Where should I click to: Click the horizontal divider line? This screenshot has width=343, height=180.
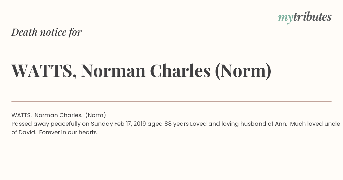coord(171,101)
